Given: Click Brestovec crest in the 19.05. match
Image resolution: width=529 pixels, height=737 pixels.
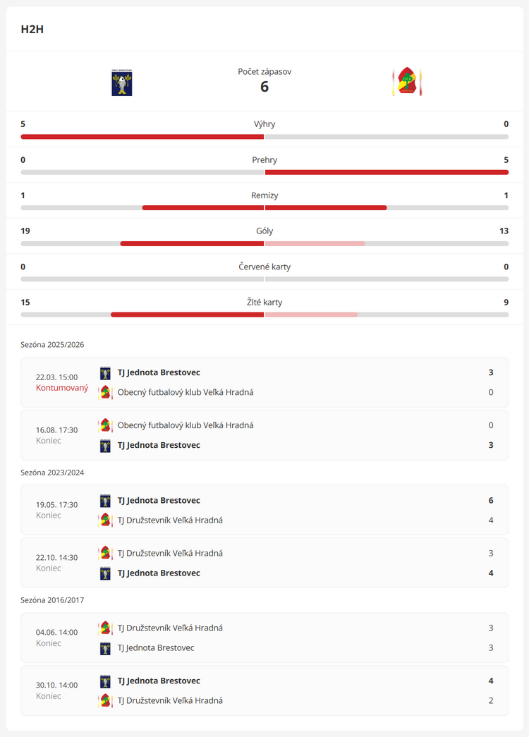Looking at the screenshot, I should [105, 501].
